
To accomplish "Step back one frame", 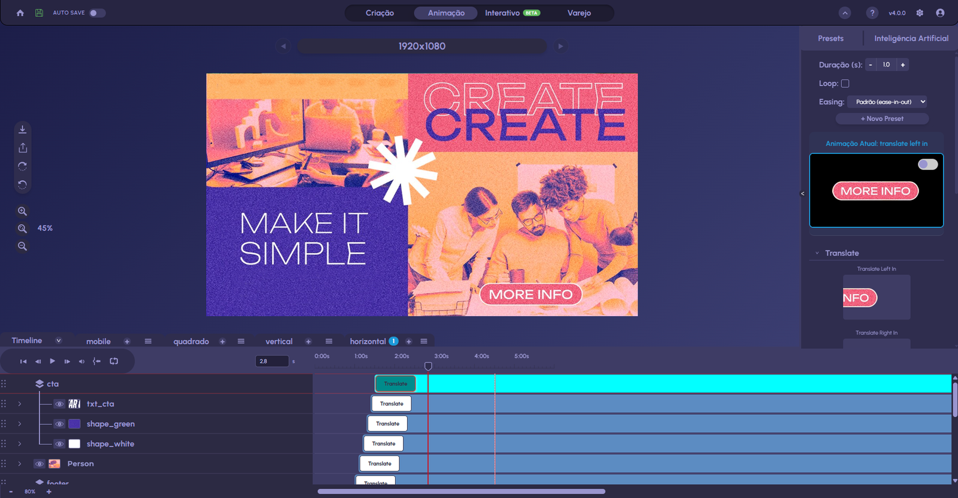I will pos(38,361).
